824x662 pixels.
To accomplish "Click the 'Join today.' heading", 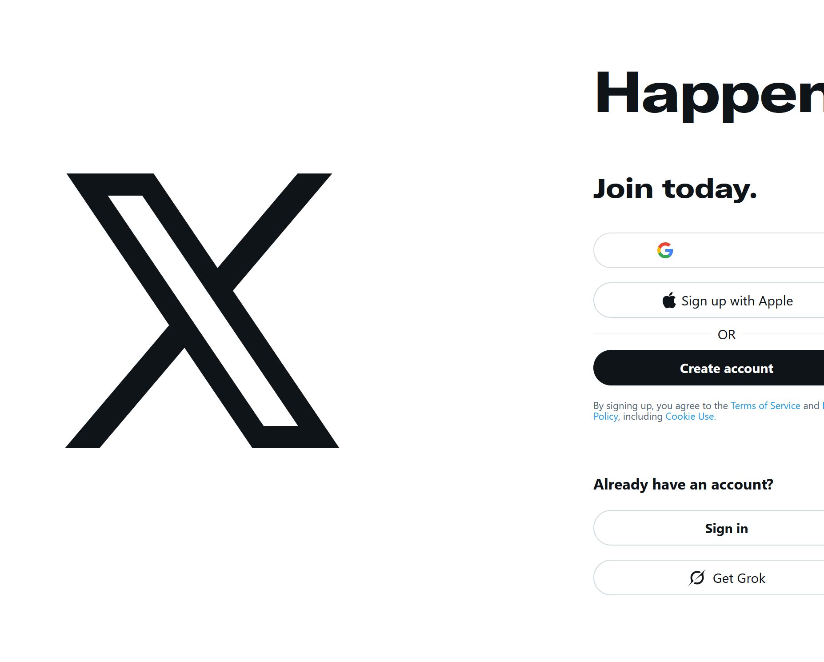I will click(675, 189).
